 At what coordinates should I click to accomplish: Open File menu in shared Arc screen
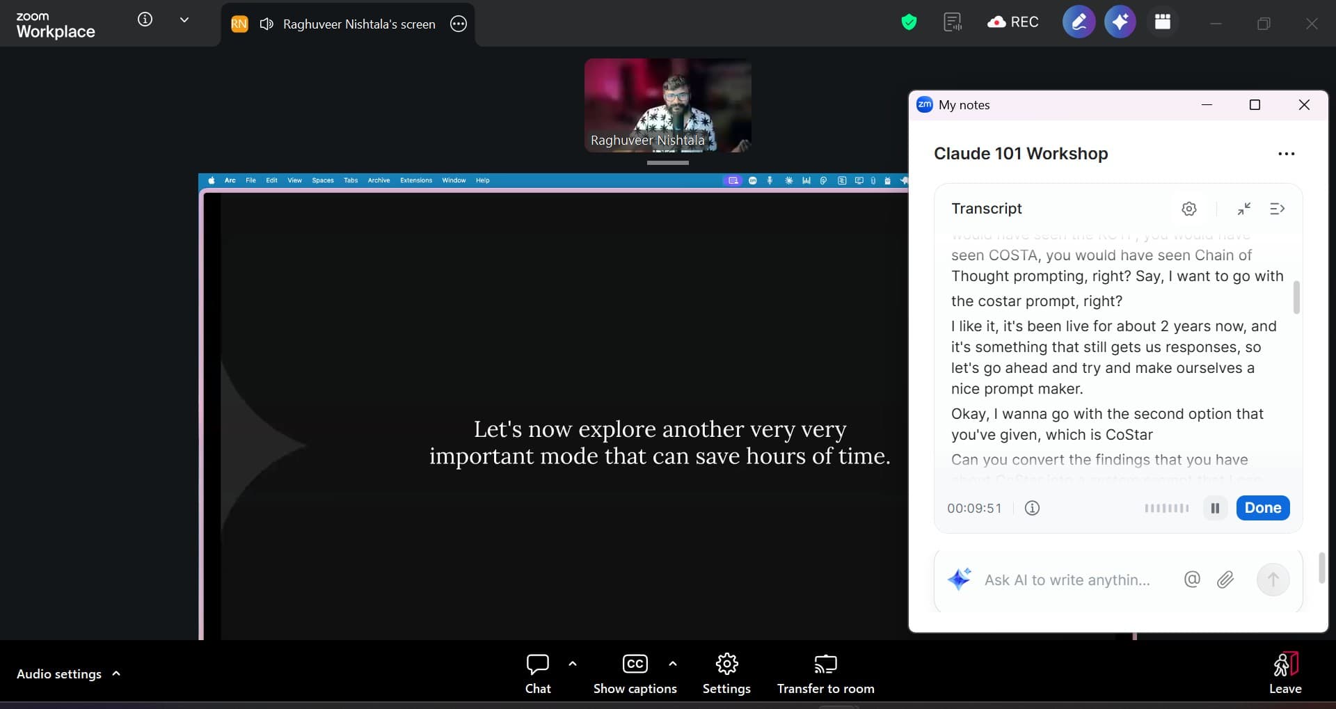[250, 180]
